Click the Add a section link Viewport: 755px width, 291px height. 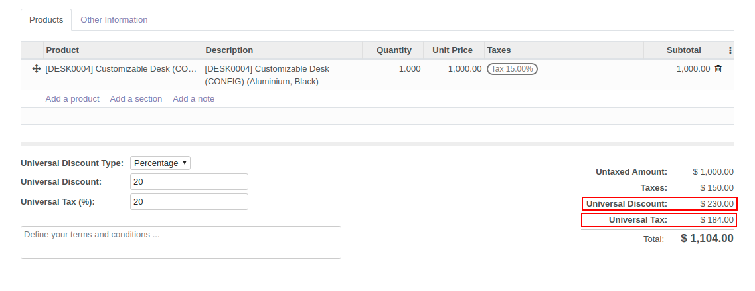136,99
